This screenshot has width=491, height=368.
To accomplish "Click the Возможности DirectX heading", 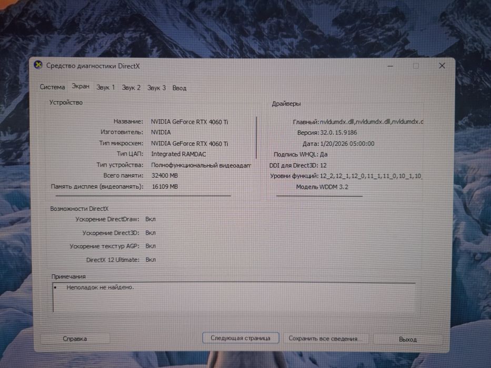I will (x=79, y=209).
